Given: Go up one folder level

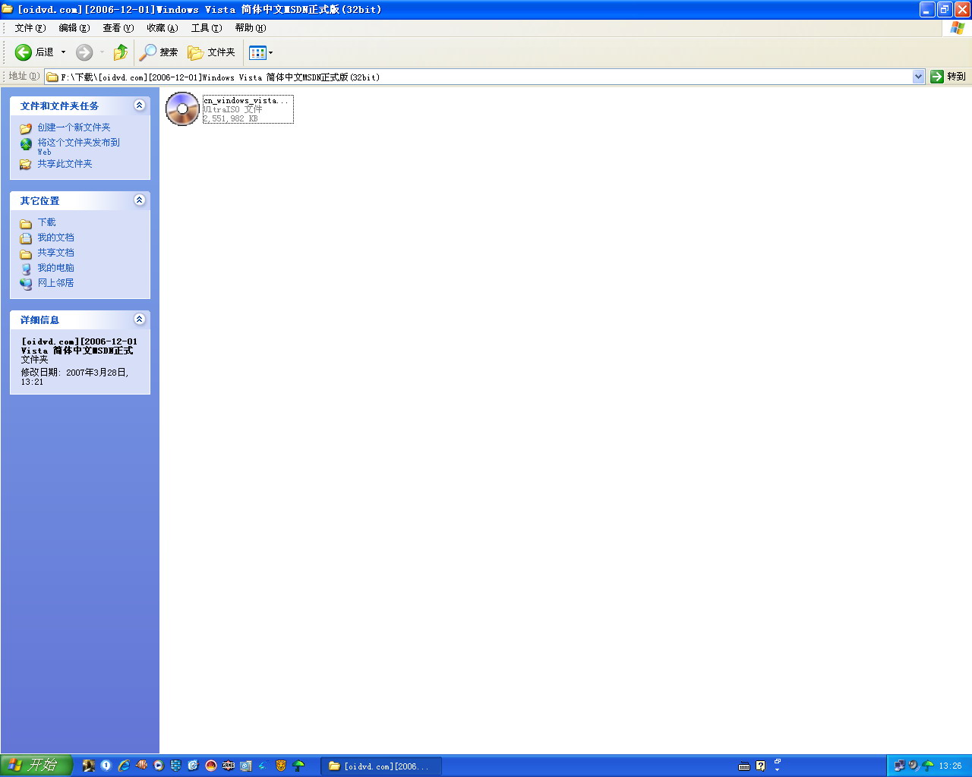Looking at the screenshot, I should tap(121, 52).
